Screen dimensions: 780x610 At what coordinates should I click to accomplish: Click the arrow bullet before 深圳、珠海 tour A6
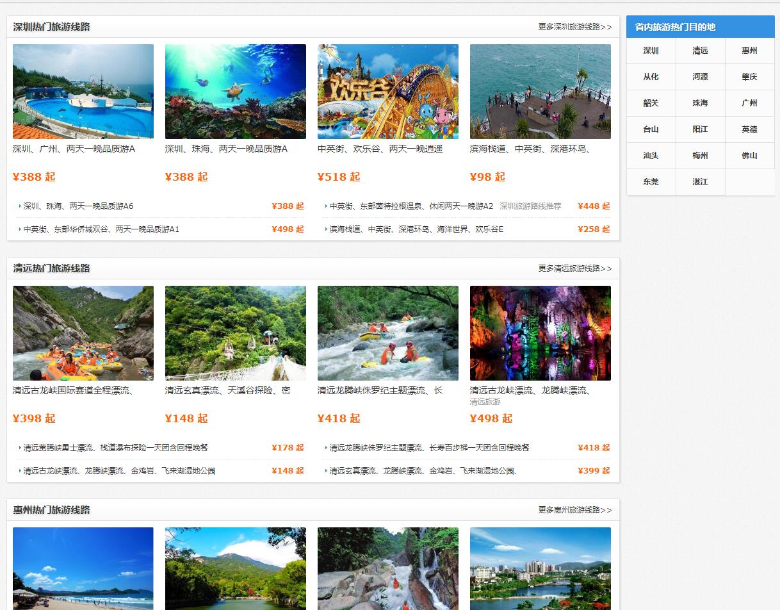coord(17,206)
